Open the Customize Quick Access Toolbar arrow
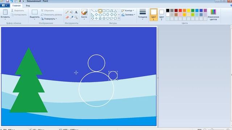The width and height of the screenshot is (232, 130). [23, 1]
